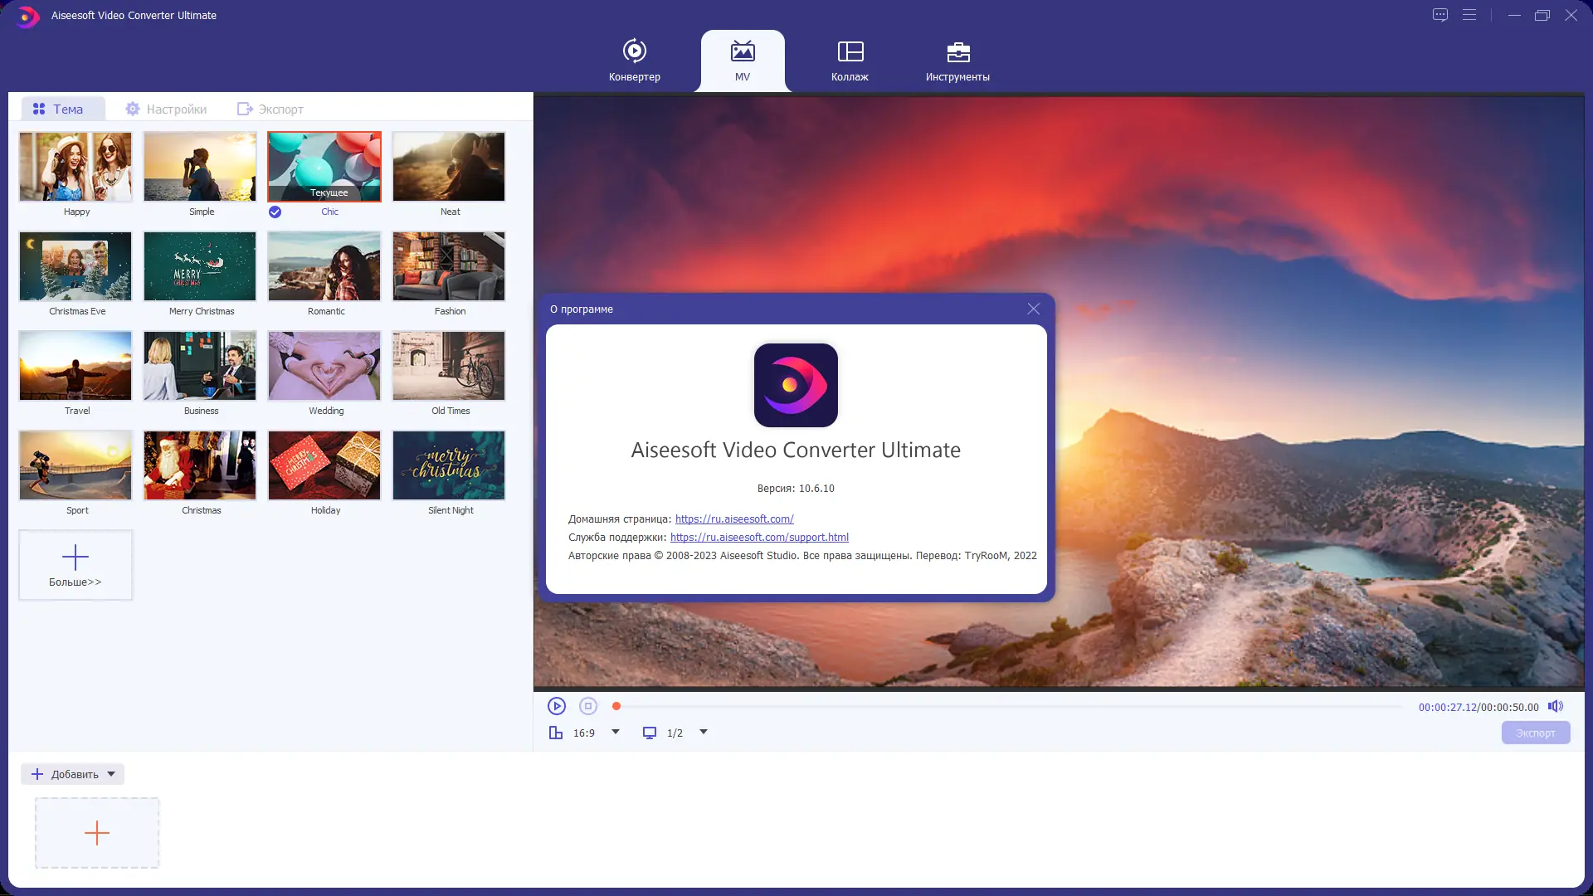Select the Romantic theme thumbnail
This screenshot has height=896, width=1593.
[324, 266]
